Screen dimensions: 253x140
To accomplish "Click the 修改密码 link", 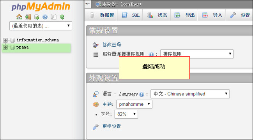I will (111, 45).
